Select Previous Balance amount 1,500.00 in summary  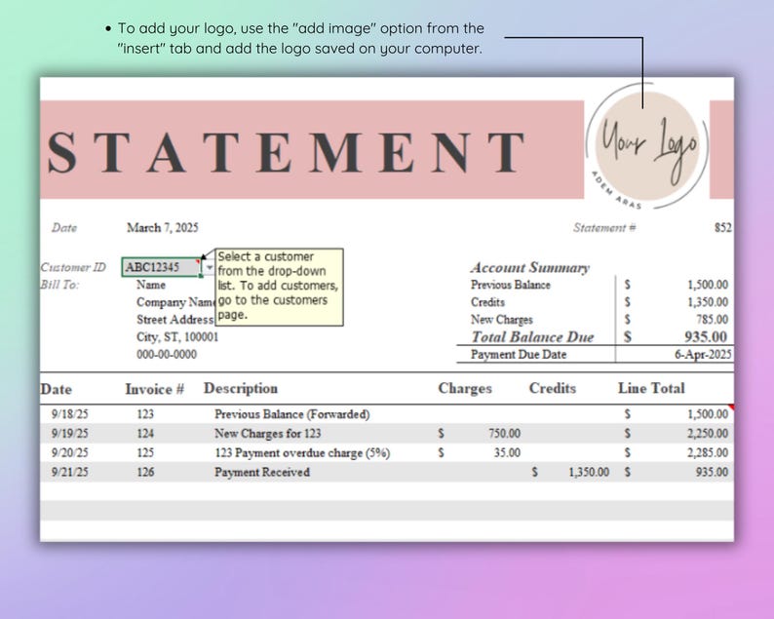(x=708, y=285)
